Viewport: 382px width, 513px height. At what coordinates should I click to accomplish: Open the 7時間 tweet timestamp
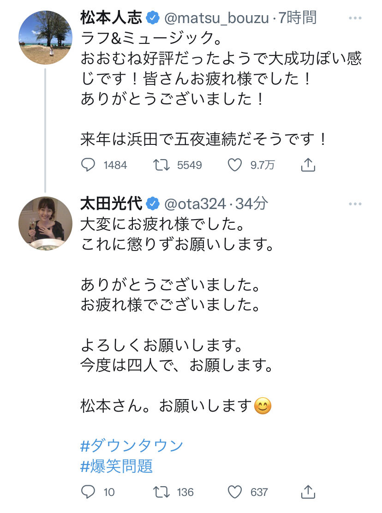pos(297,18)
